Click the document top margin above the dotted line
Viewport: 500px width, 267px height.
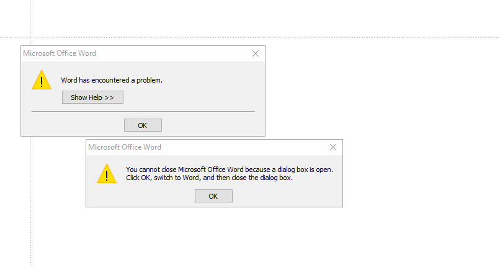point(248,17)
